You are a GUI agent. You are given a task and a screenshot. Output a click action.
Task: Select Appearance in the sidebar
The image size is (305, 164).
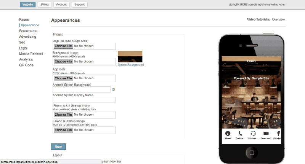(x=30, y=25)
